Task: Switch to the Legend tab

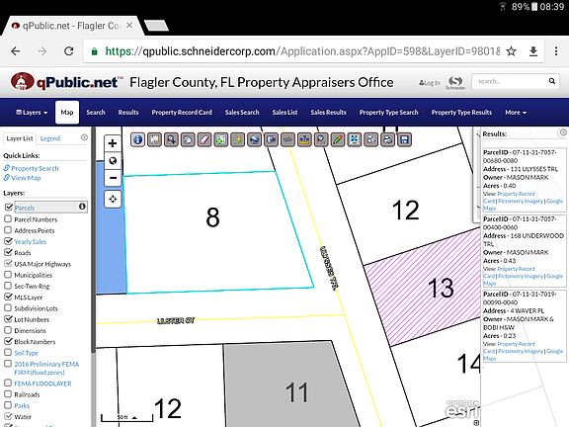Action: [x=50, y=138]
